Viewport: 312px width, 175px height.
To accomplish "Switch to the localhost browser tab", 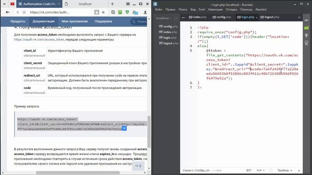I will click(x=85, y=4).
